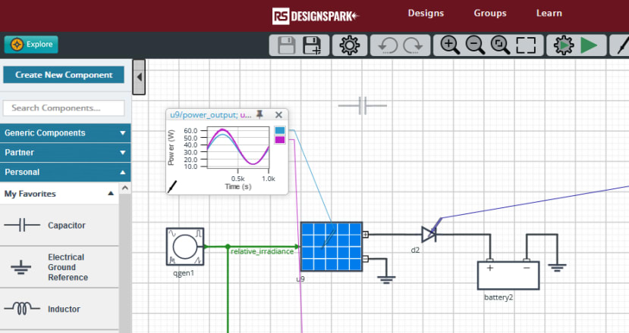Collapse My Favorites list
The height and width of the screenshot is (333, 629).
click(59, 194)
